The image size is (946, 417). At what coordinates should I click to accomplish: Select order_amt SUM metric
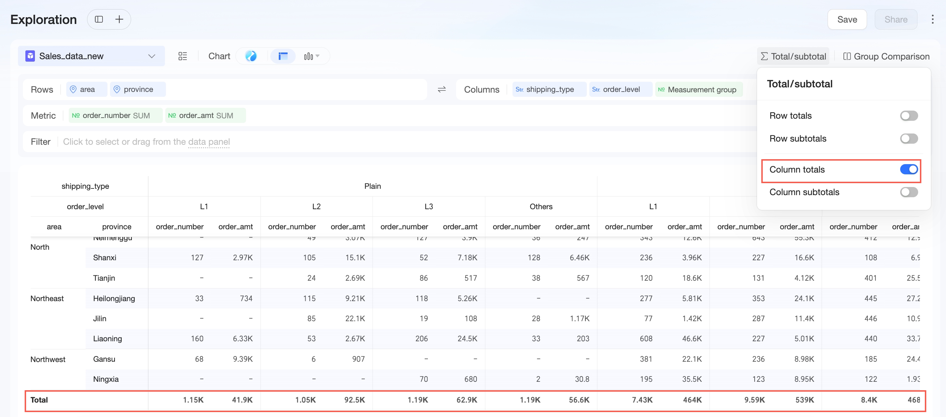[205, 115]
